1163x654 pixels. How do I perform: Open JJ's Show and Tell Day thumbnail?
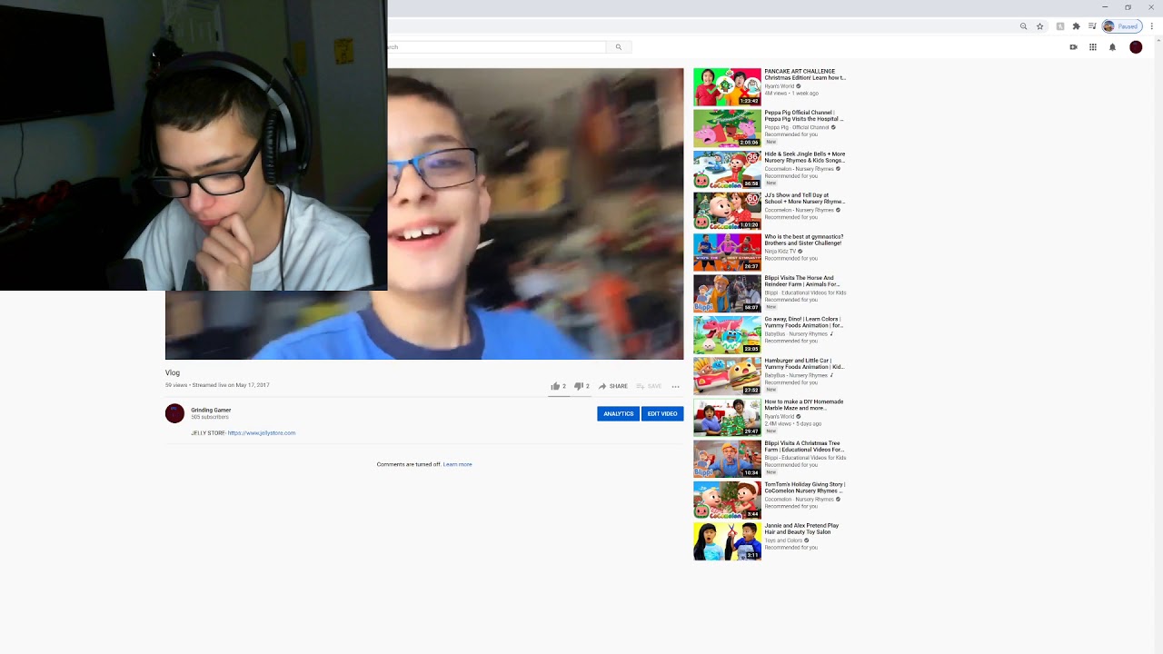[x=727, y=211]
